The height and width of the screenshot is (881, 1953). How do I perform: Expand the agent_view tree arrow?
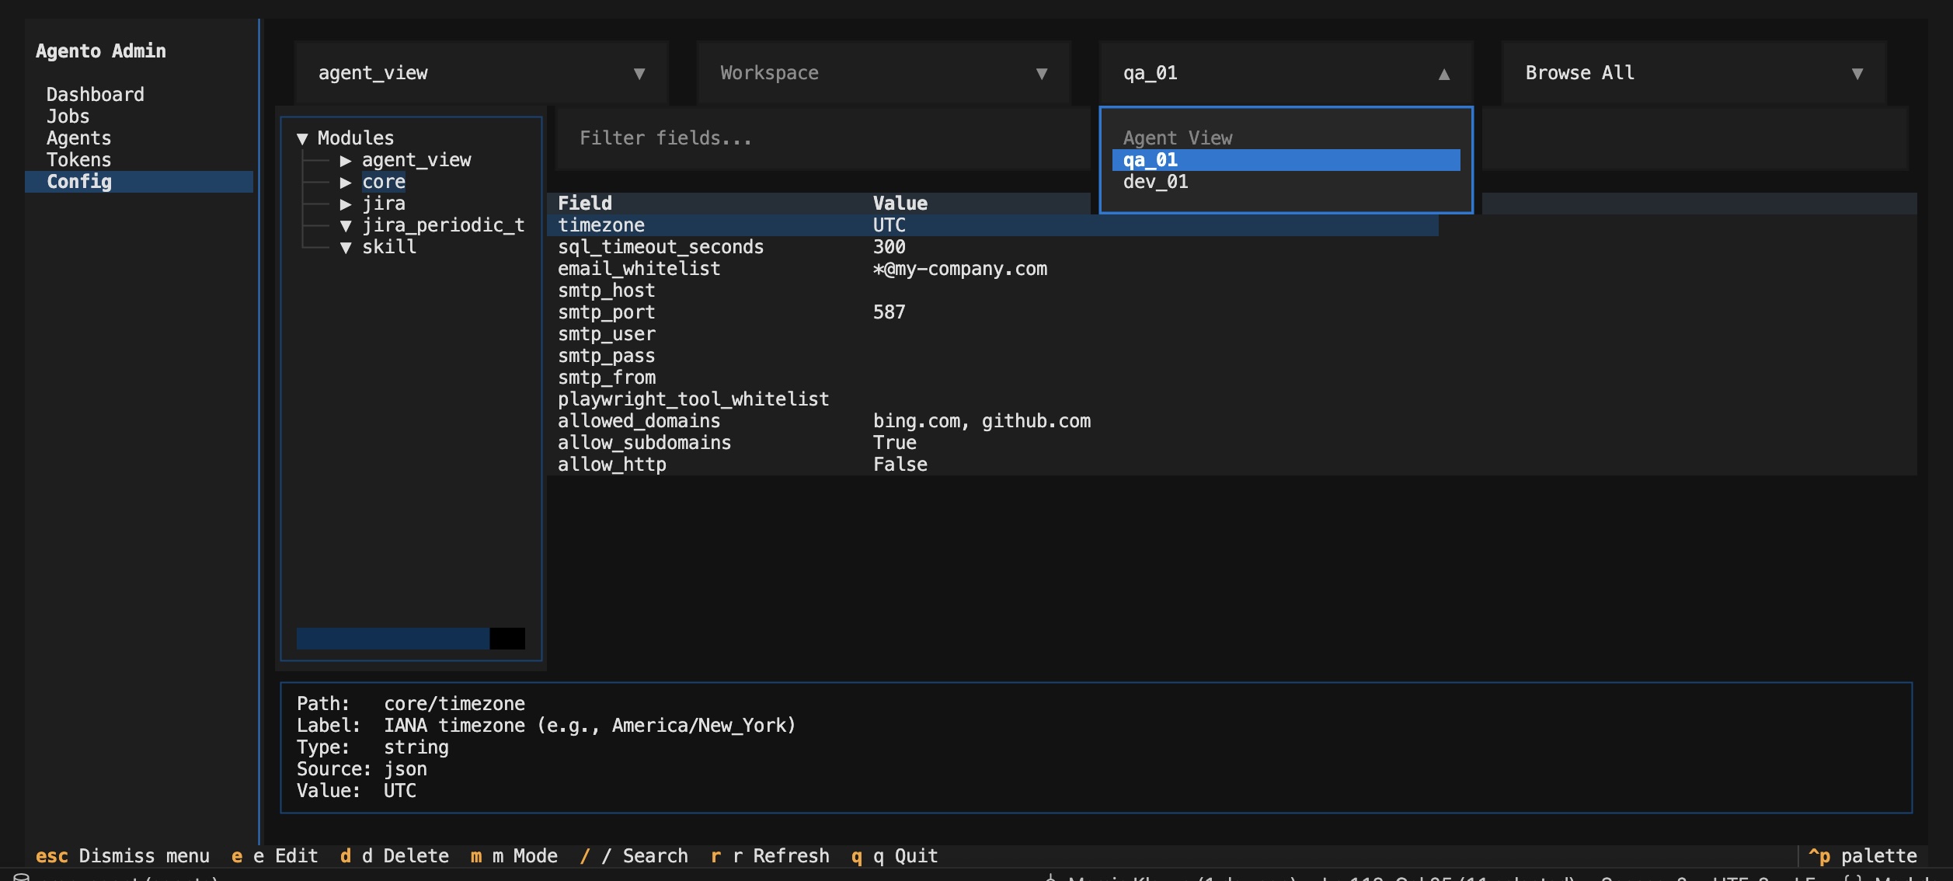346,161
